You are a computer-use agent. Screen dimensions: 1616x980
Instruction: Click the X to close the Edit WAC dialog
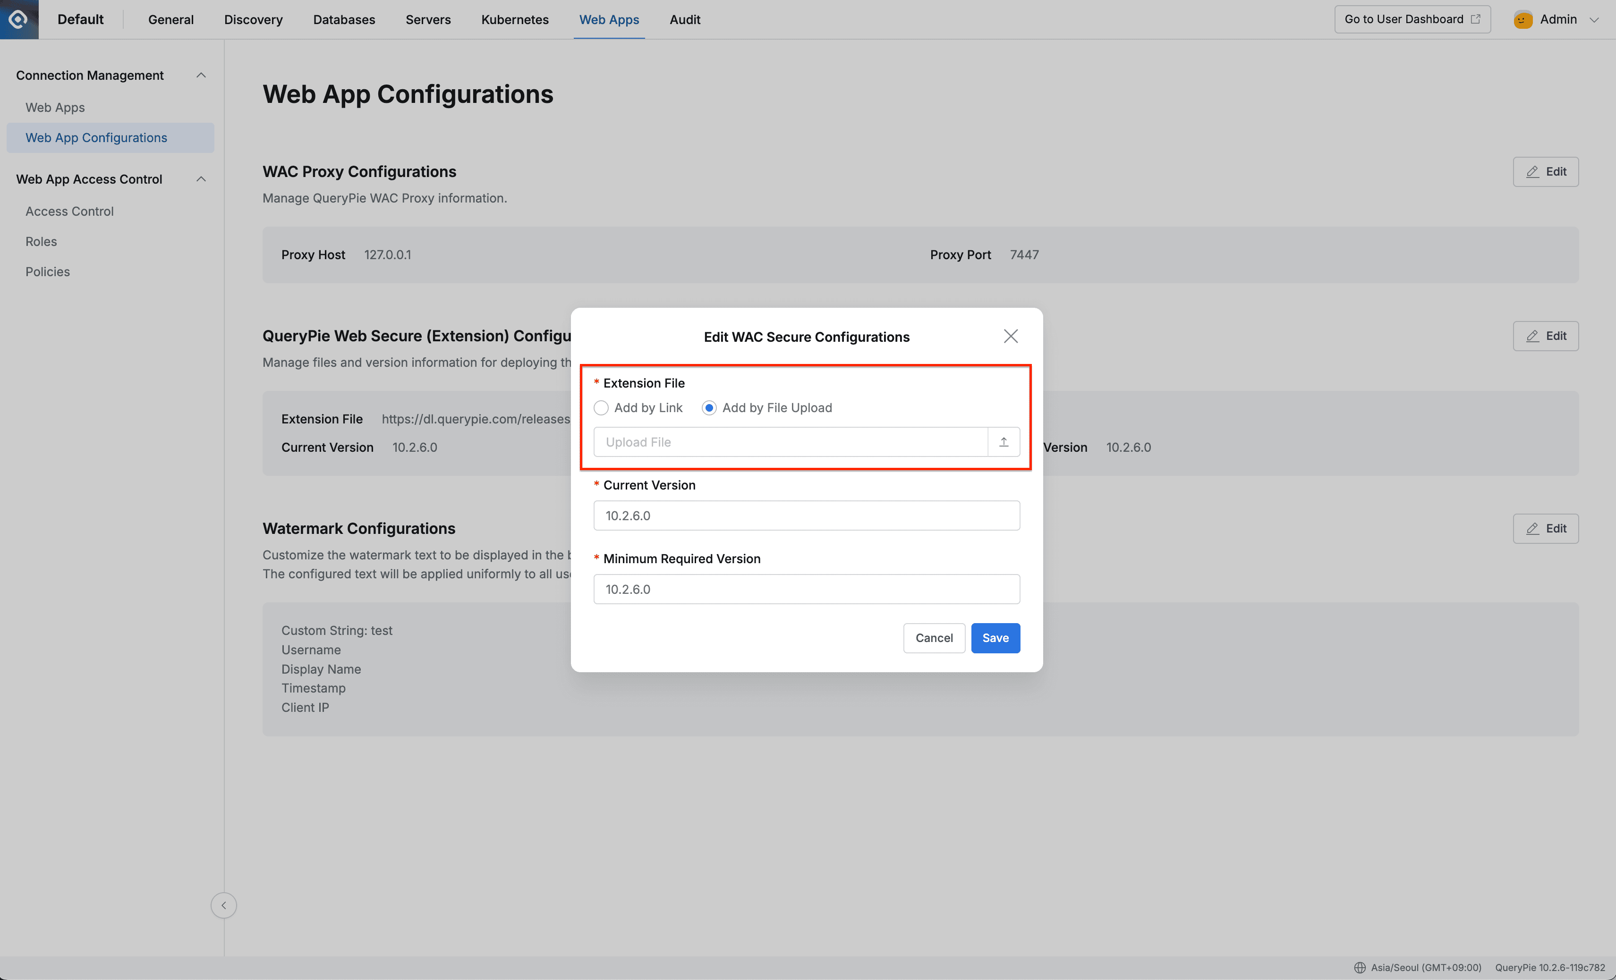1011,336
